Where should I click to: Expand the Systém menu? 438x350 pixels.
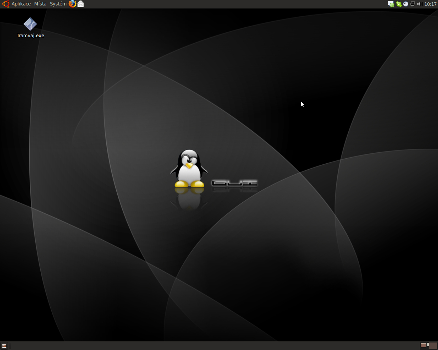coord(58,4)
